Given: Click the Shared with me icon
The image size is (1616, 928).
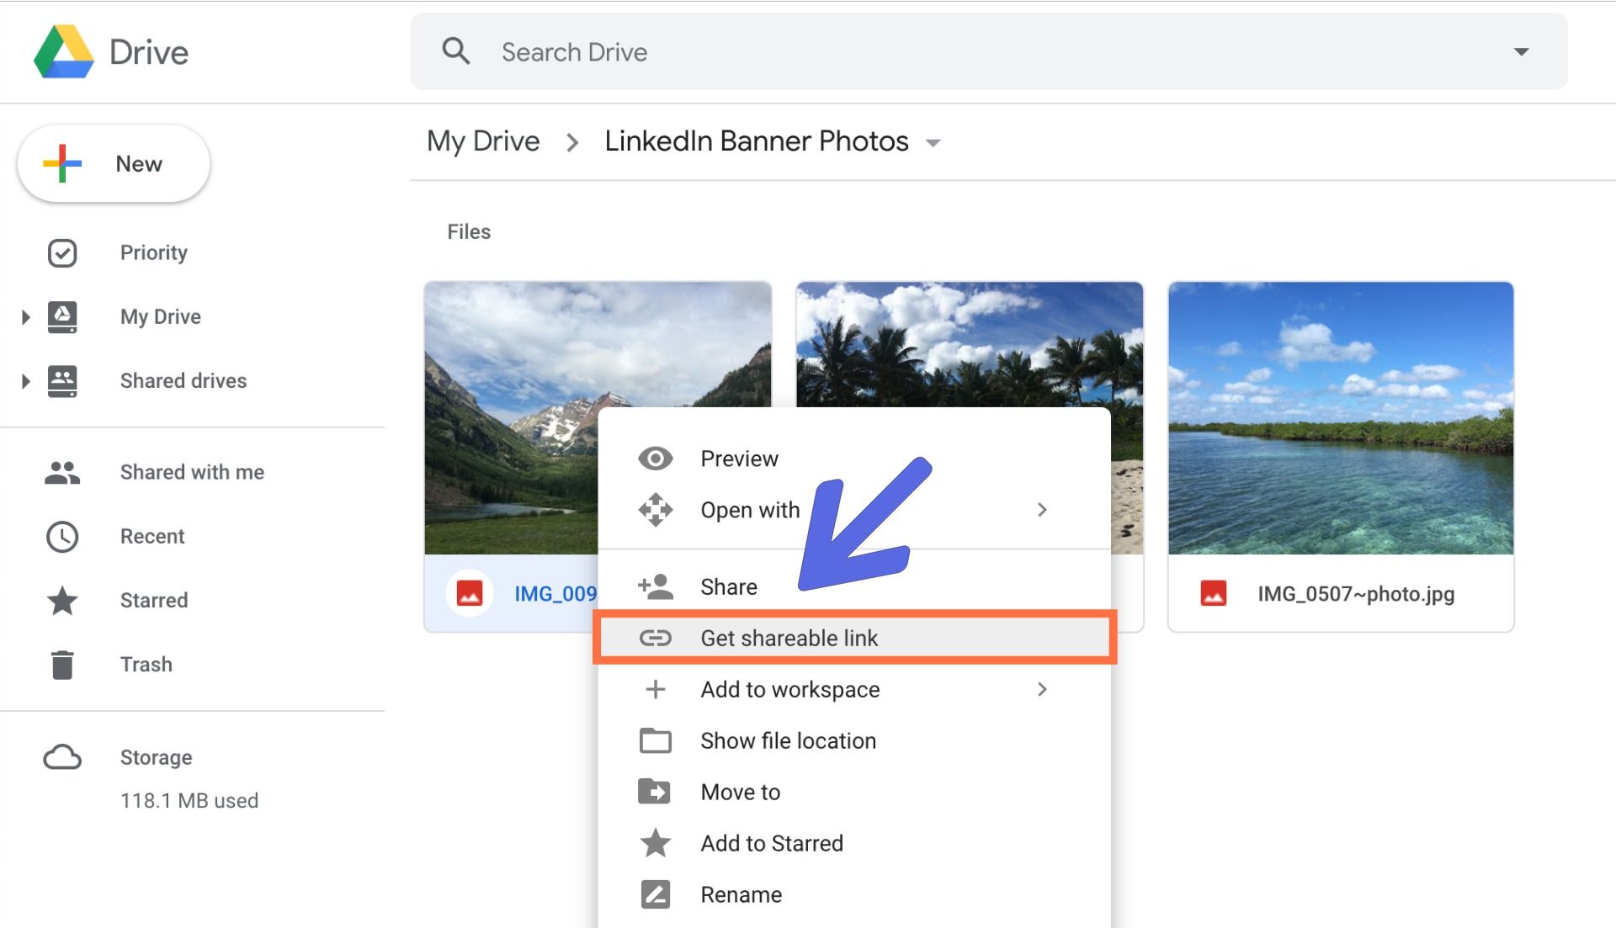Looking at the screenshot, I should point(62,472).
